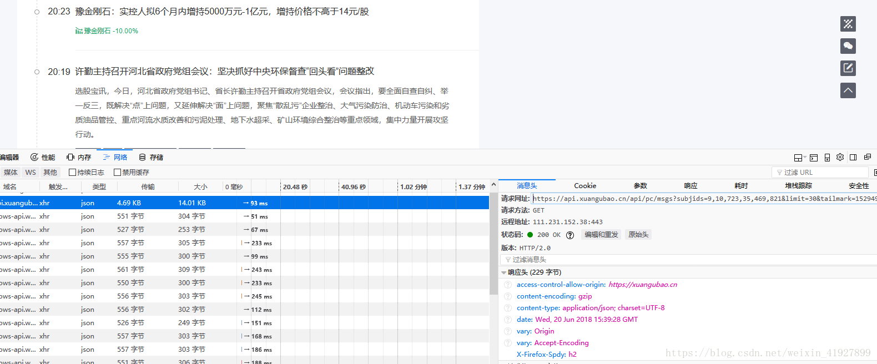Click the 14.01 KB size cell
This screenshot has height=364, width=877.
coord(192,203)
